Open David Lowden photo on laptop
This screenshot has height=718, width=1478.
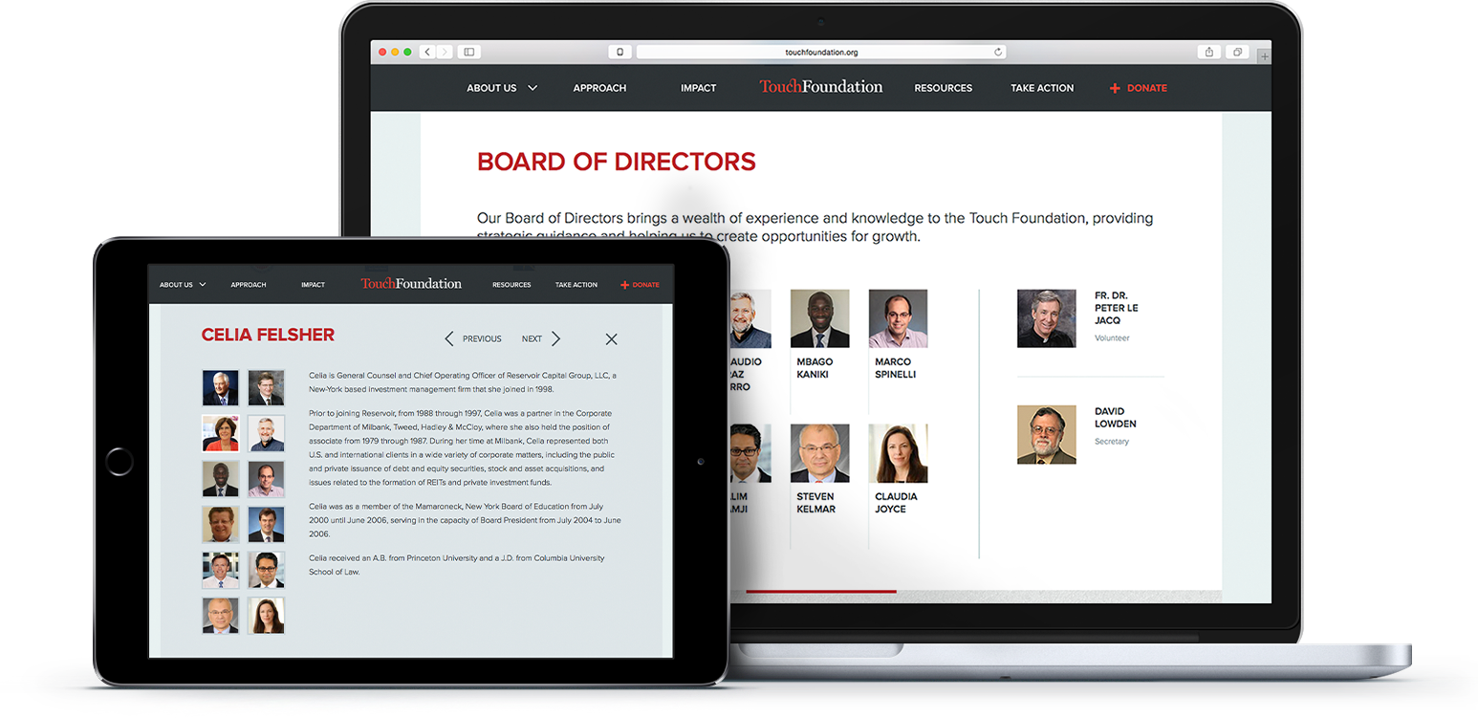tap(1046, 435)
